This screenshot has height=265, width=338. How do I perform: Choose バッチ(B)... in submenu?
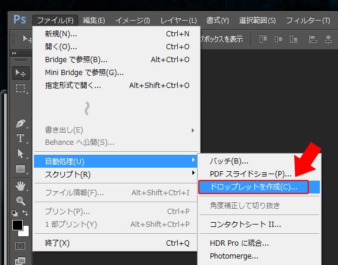coord(259,161)
